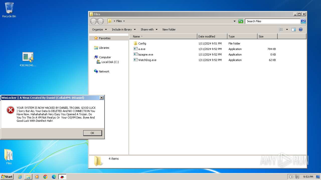Click the File folder type cell
This screenshot has height=180, width=321.
click(x=234, y=43)
